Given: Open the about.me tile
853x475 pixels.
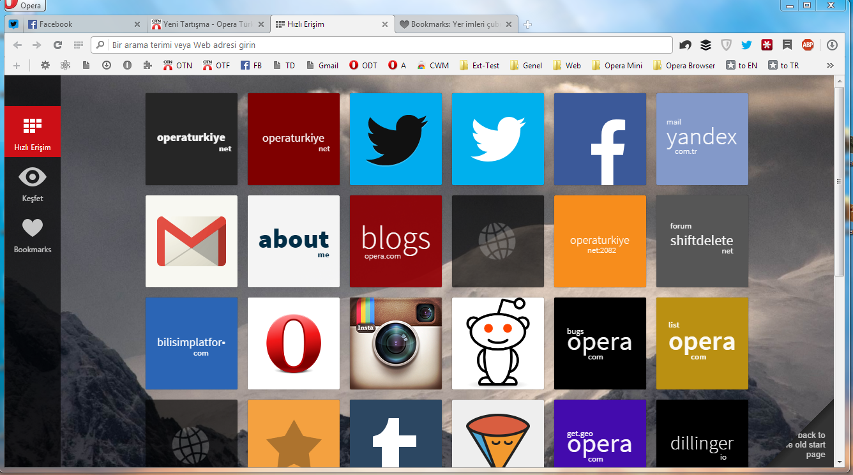Looking at the screenshot, I should pyautogui.click(x=294, y=241).
